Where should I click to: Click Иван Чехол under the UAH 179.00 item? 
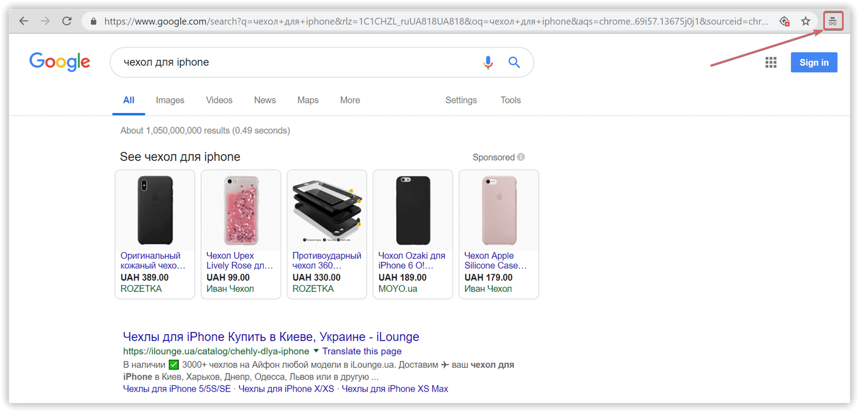pos(488,289)
